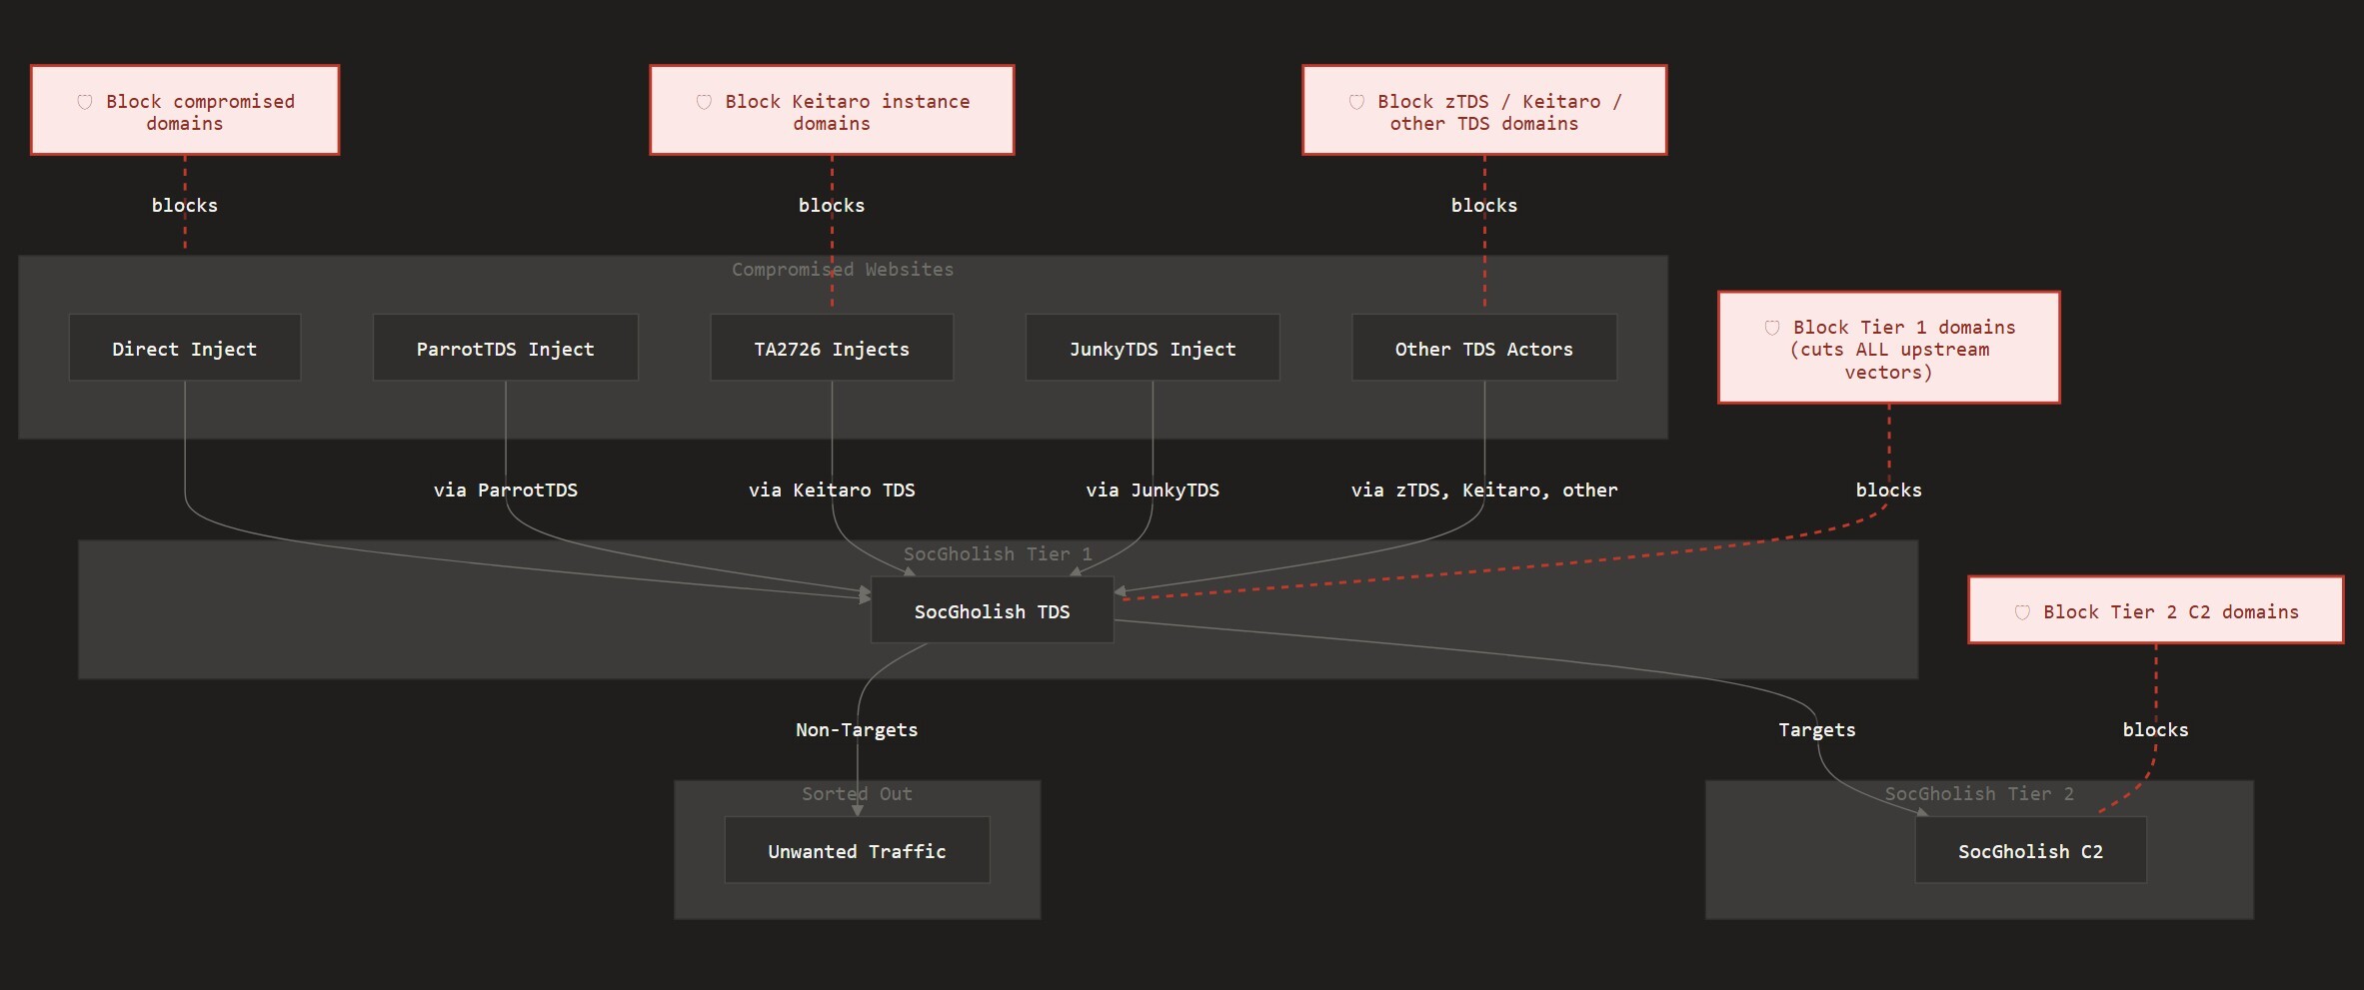
Task: Select the Block Keitaro instance domains node
Action: coord(832,111)
